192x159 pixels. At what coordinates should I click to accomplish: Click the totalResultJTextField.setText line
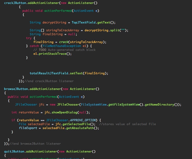69,73
